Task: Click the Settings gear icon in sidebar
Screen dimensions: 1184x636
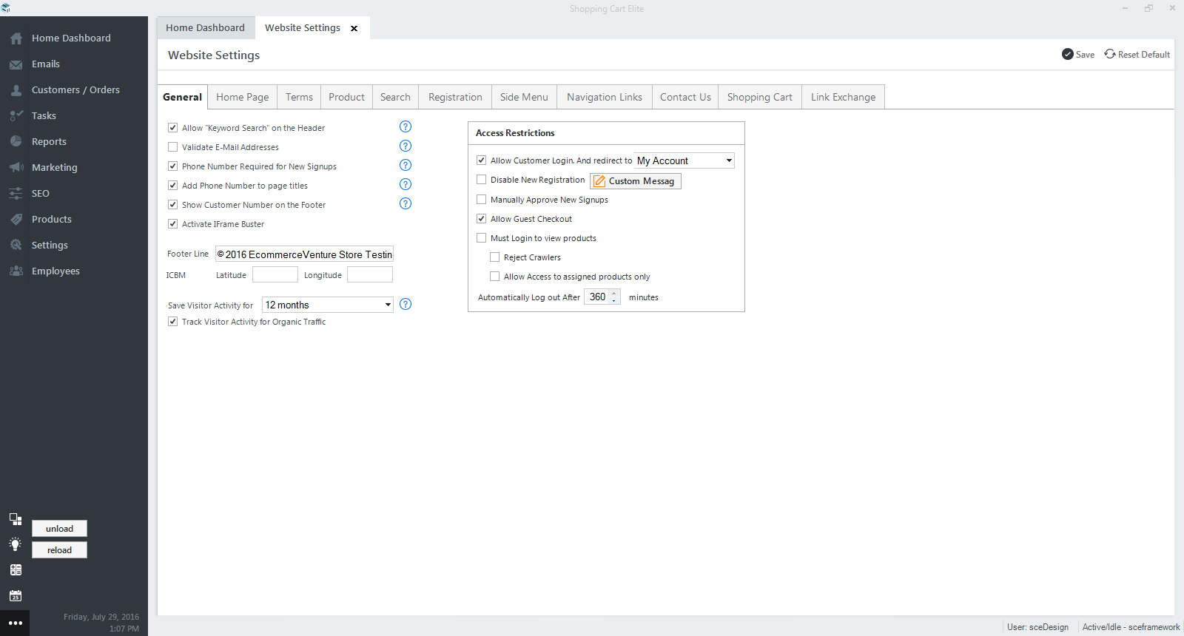Action: coord(16,245)
